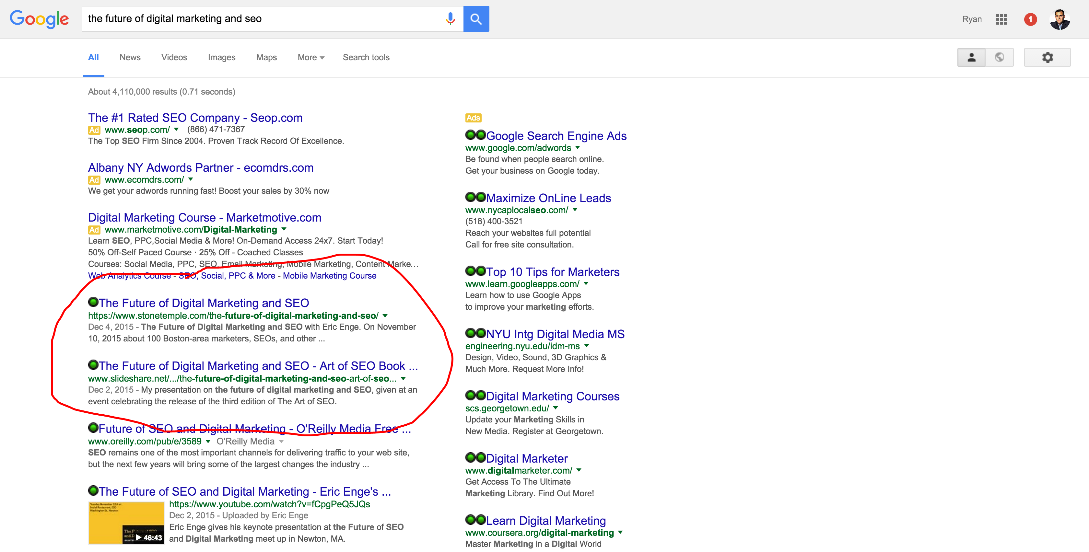This screenshot has height=552, width=1089.
Task: Open Digital Marketing Course - Marketmotive.com
Action: click(205, 217)
